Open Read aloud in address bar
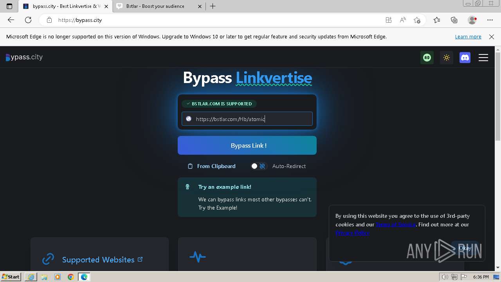 coord(403,20)
